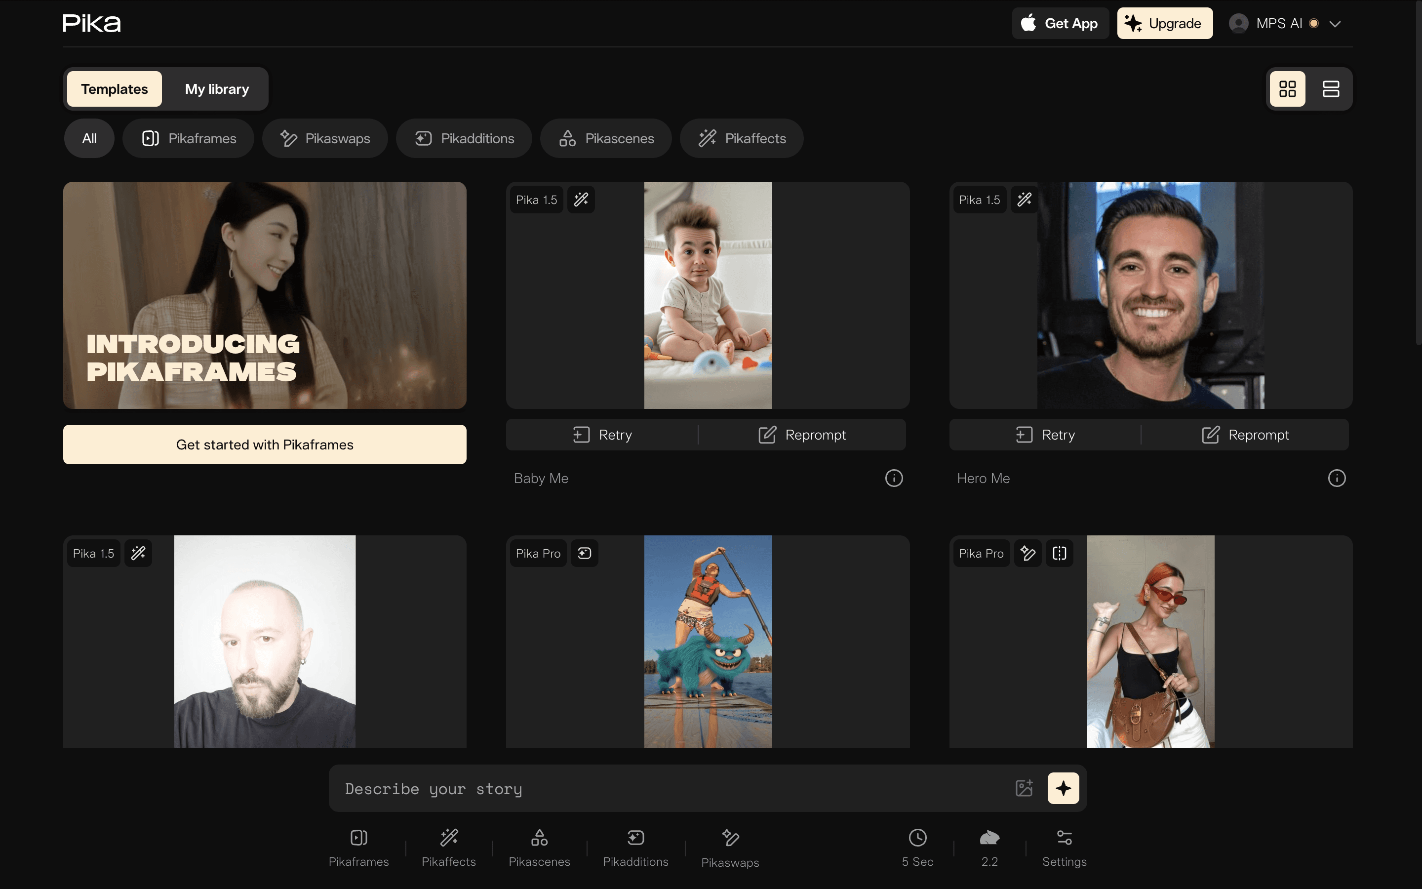Click the bracket icon on red-haired woman card

(x=1060, y=553)
